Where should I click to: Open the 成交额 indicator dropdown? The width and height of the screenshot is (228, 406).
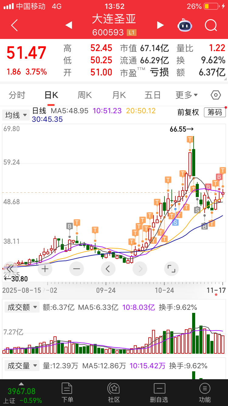point(22,307)
